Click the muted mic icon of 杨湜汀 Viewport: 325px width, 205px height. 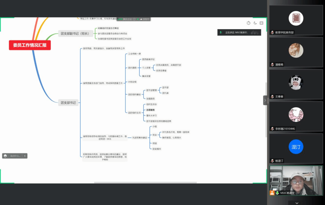tap(272, 161)
